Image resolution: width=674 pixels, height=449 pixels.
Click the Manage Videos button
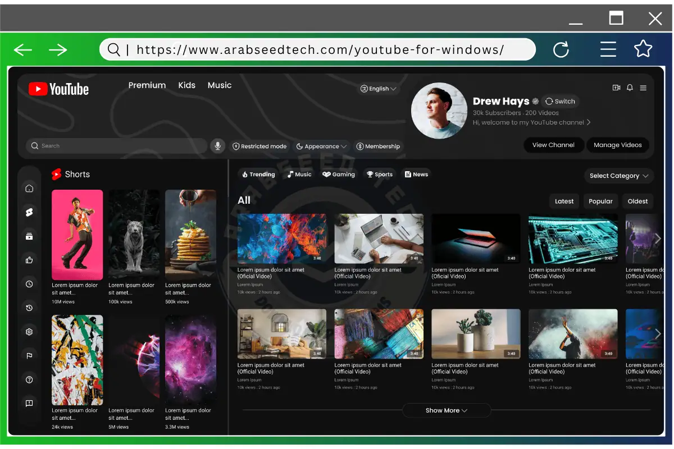[x=618, y=145]
